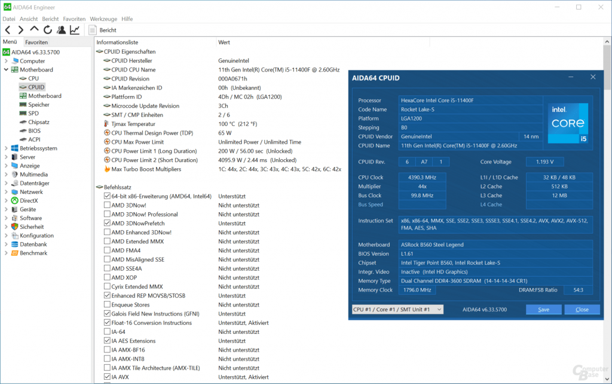Click Save in the AIDA64 CPUID dialog

544,309
